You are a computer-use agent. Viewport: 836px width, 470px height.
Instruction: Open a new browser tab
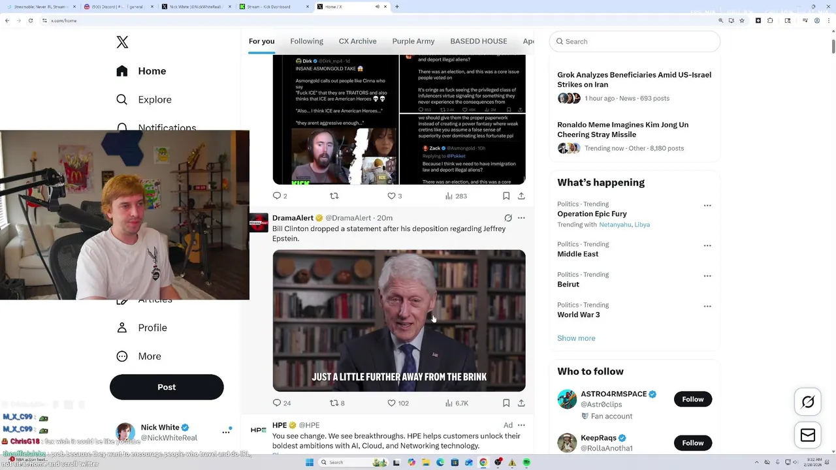[x=396, y=7]
